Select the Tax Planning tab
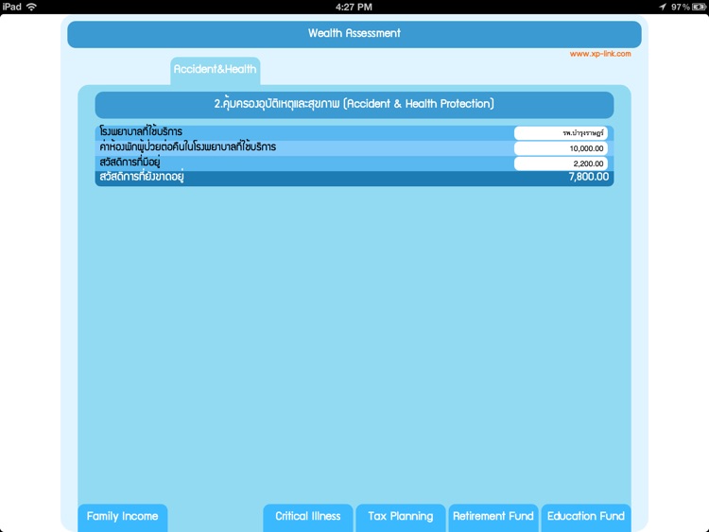 401,517
